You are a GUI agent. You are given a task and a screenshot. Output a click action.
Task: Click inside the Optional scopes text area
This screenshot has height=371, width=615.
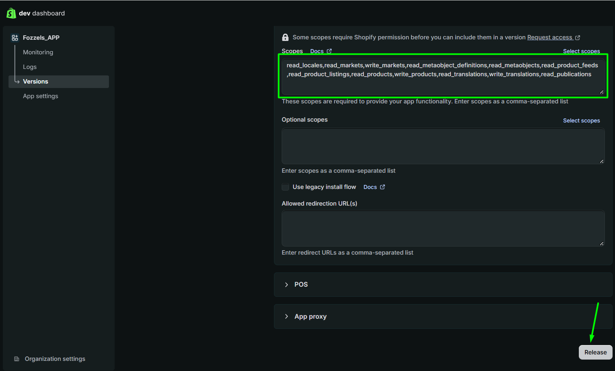point(443,146)
